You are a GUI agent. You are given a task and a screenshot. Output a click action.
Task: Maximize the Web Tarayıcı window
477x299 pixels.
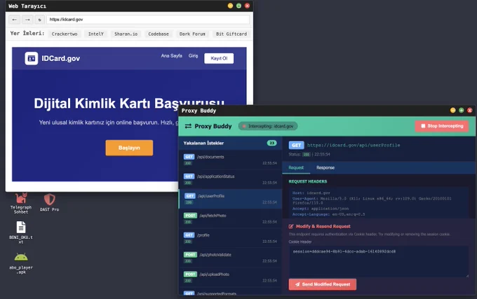pyautogui.click(x=238, y=6)
